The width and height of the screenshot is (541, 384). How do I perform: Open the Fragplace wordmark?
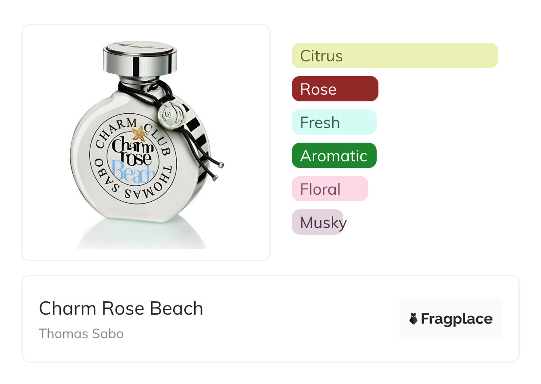coord(456,319)
